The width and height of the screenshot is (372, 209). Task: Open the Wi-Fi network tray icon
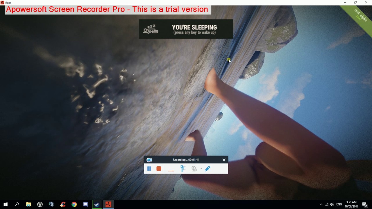tap(327, 204)
